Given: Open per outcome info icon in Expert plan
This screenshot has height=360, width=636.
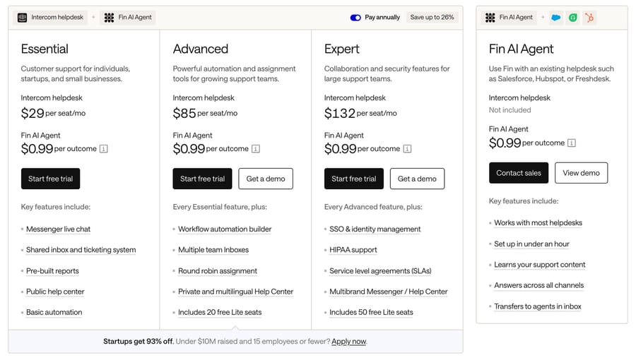Looking at the screenshot, I should [407, 149].
